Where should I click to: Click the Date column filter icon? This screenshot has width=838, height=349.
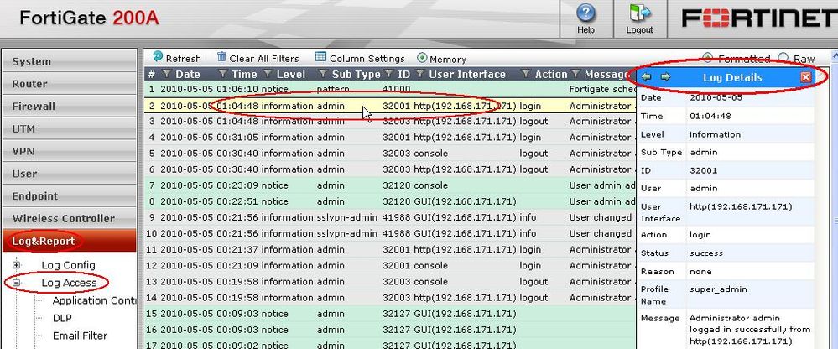166,74
